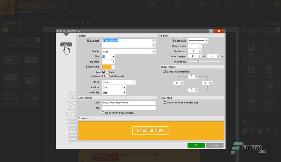The height and width of the screenshot is (162, 281).
Task: Uncheck Same for all margins
Action: (x=165, y=72)
